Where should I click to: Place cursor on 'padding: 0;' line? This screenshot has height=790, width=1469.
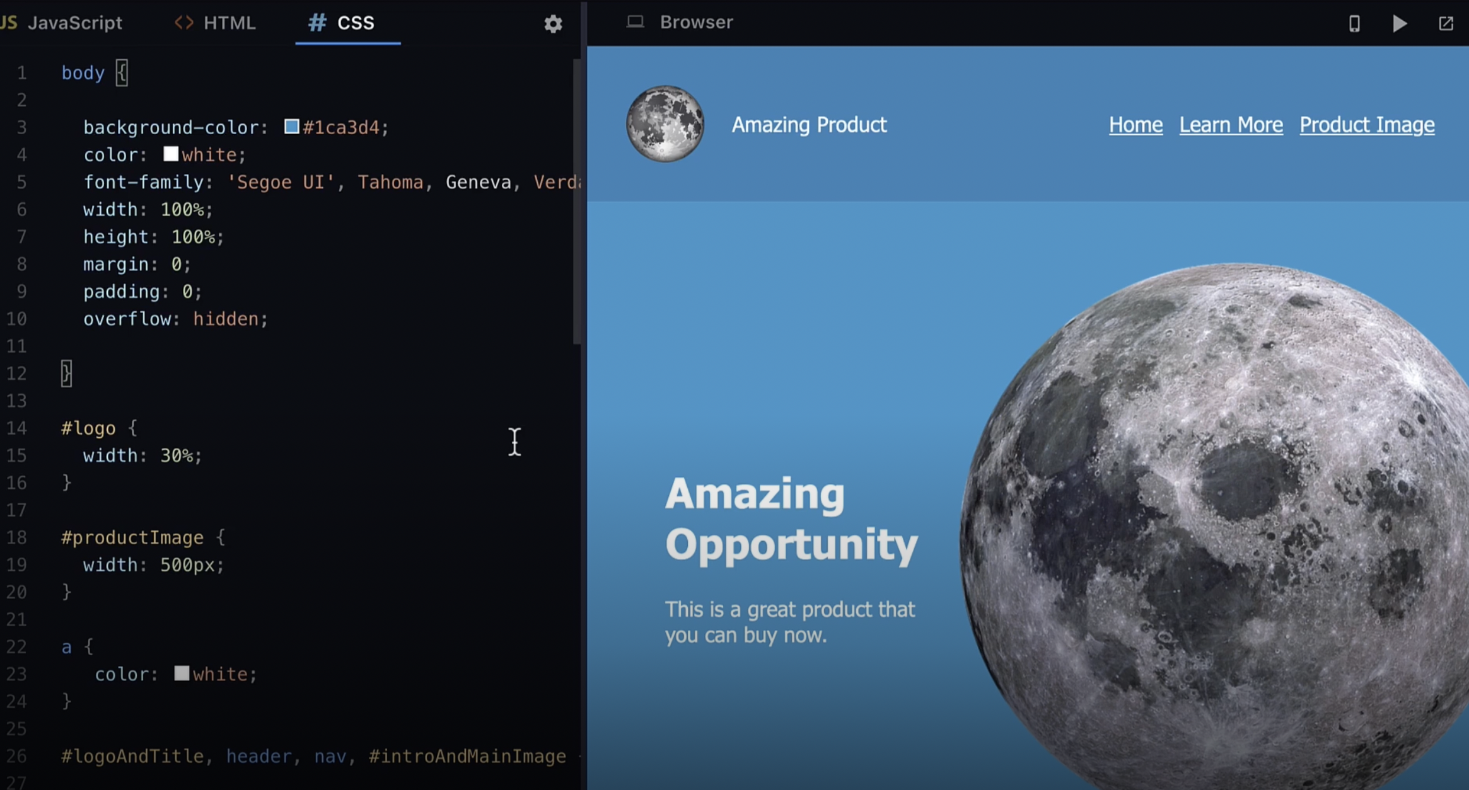142,292
